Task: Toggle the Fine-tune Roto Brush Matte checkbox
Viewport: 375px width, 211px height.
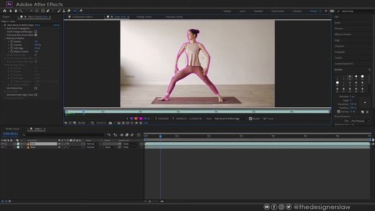Action: pos(36,35)
